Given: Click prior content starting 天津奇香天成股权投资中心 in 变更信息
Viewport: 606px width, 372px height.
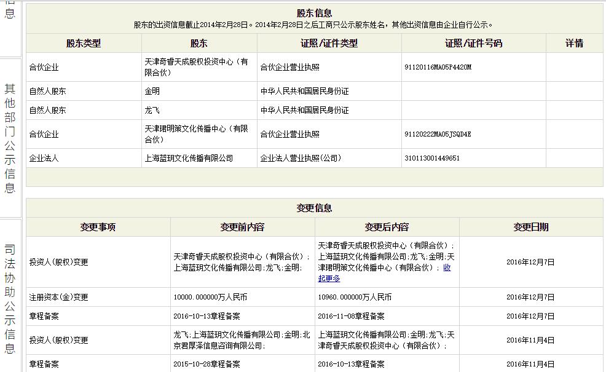Looking at the screenshot, I should 242,262.
